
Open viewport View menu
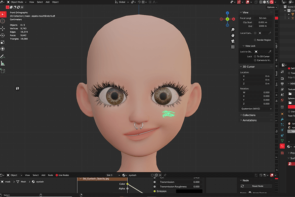pos(32,2)
